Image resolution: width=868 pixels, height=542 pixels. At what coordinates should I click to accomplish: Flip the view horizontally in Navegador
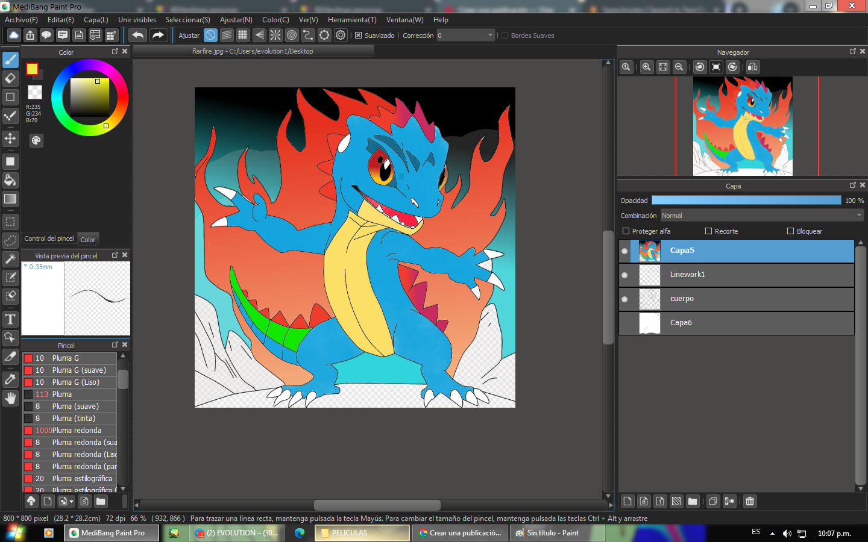pos(753,67)
